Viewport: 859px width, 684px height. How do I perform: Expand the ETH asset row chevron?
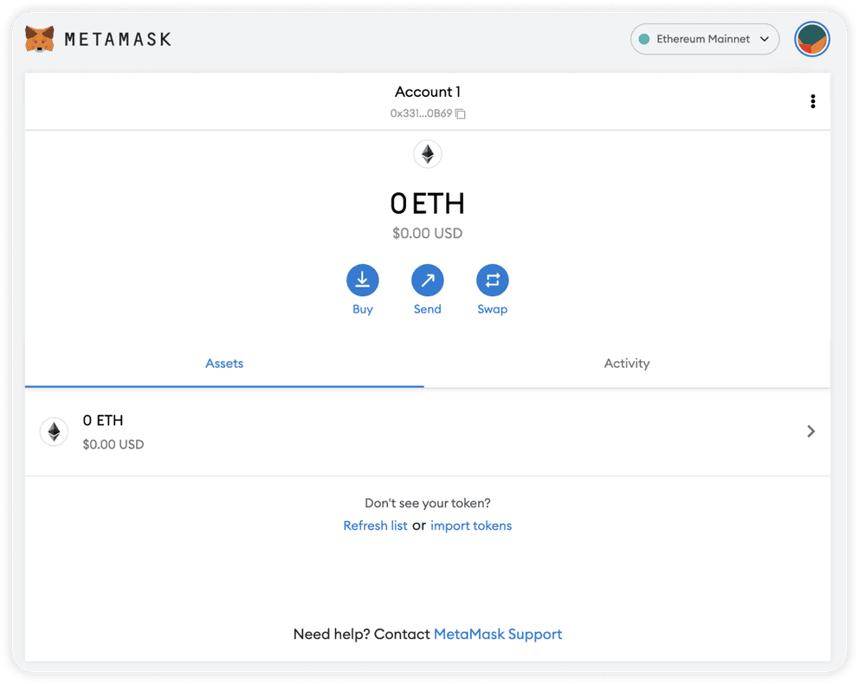811,431
